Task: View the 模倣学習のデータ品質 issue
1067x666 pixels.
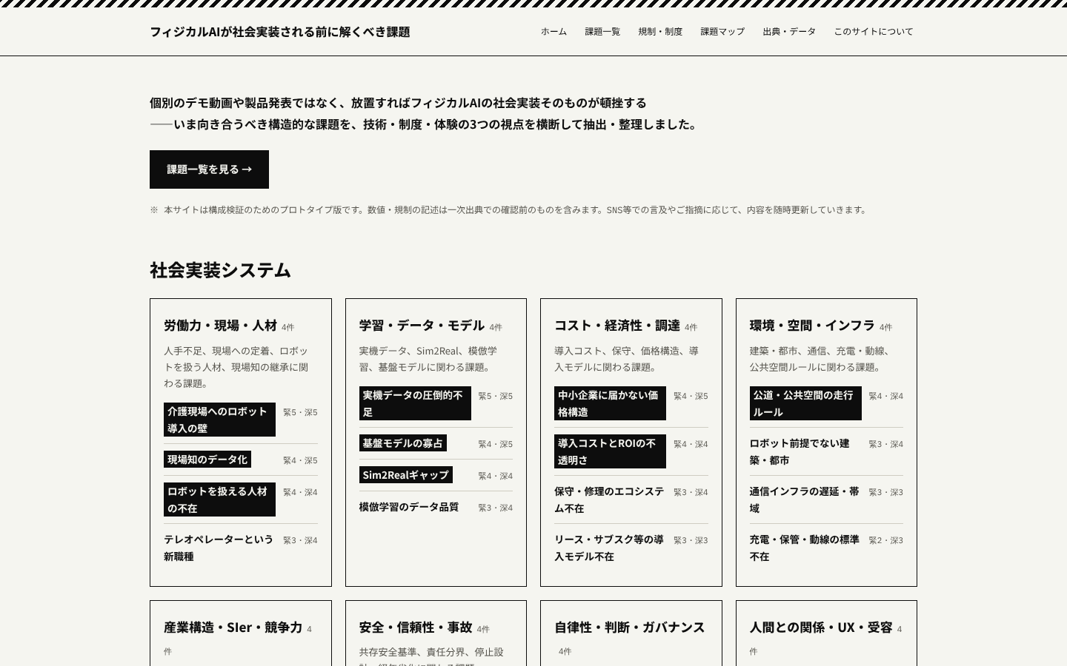Action: [409, 507]
